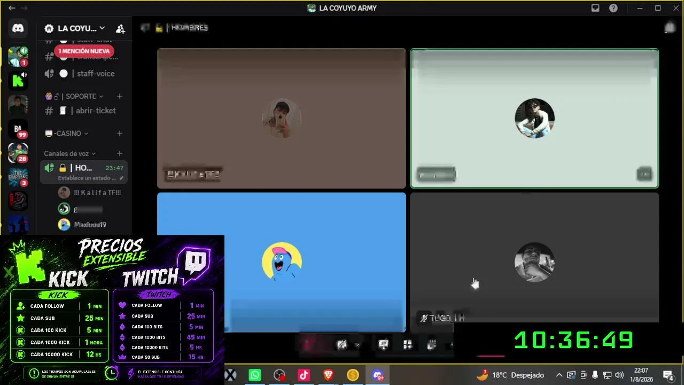The image size is (684, 385).
Task: Open The Guardians server
Action: (18, 177)
